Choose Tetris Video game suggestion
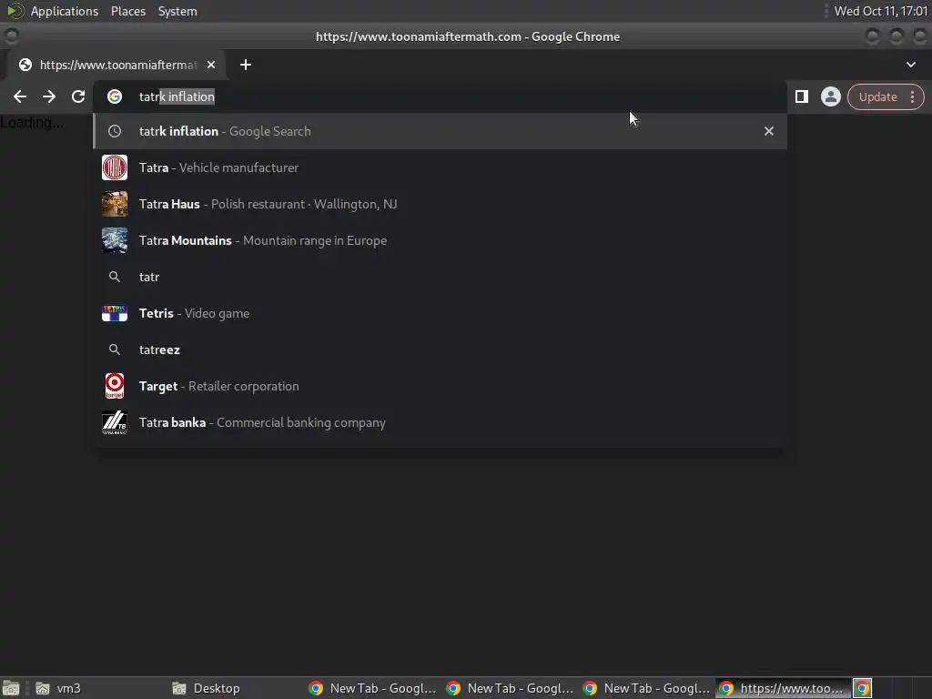Viewport: 932px width, 699px height. [x=440, y=313]
